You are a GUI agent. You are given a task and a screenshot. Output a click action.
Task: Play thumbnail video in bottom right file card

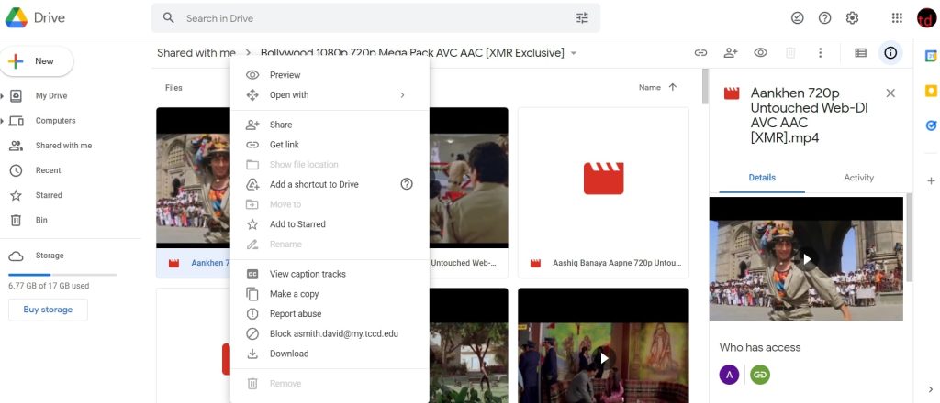pos(604,357)
